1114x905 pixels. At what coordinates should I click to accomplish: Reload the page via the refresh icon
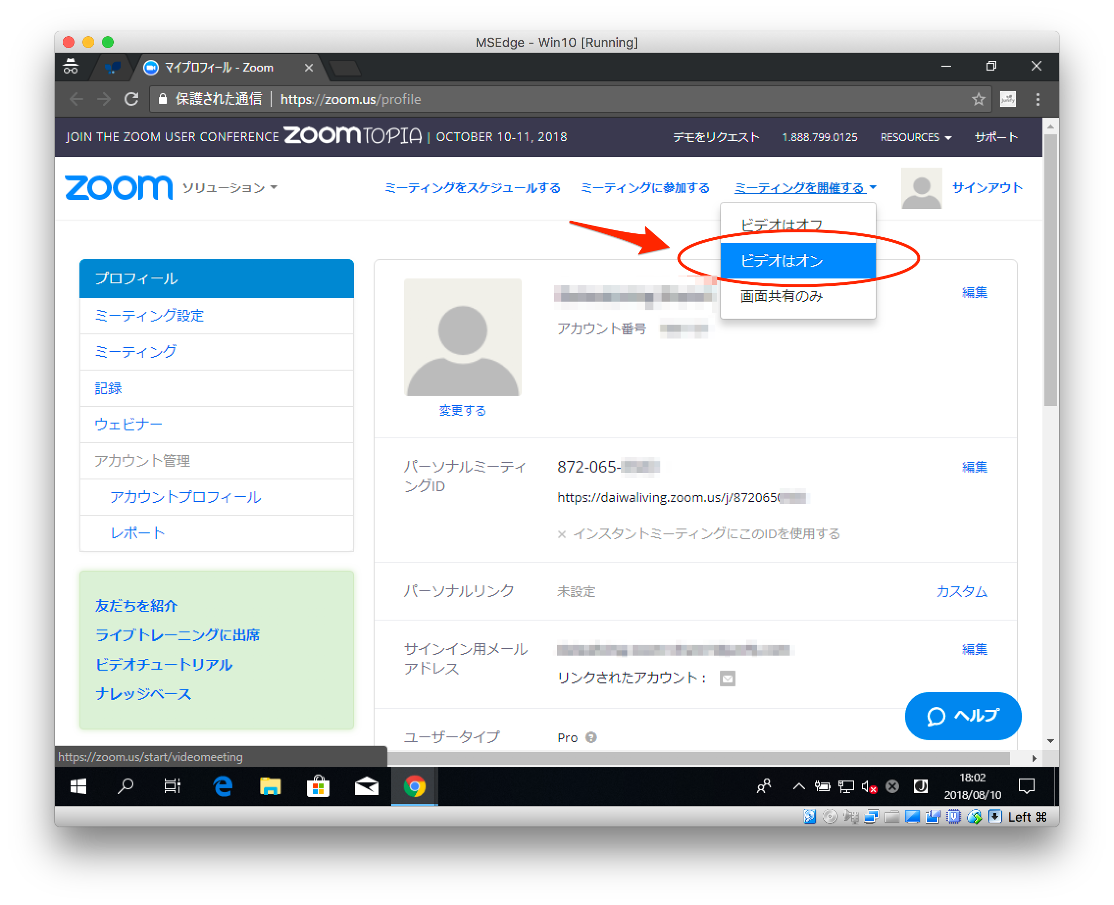click(131, 99)
